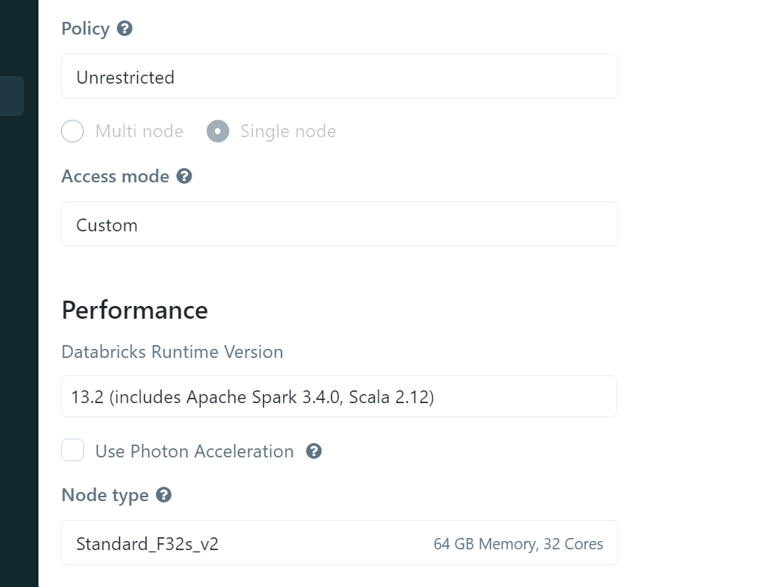Expand the Databricks Runtime Version selector
This screenshot has height=587, width=776.
tap(339, 396)
